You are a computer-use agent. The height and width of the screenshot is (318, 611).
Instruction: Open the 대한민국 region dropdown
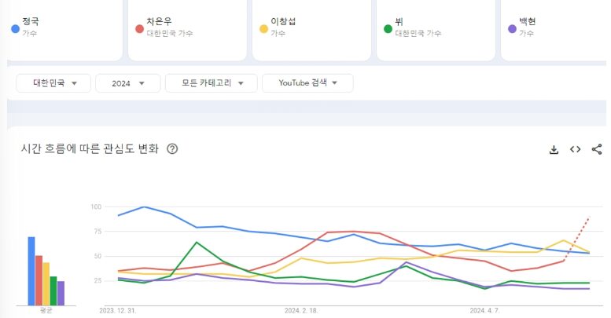(x=53, y=82)
